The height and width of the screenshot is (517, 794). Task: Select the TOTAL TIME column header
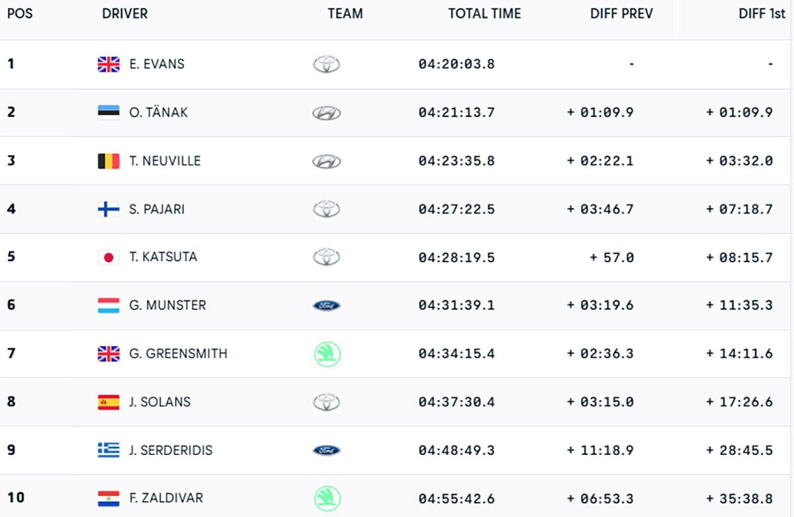(484, 14)
